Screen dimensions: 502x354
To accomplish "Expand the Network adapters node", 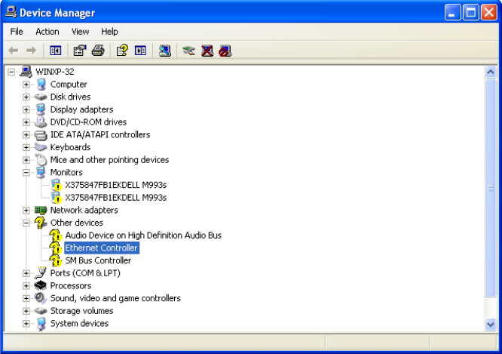I will coord(26,210).
